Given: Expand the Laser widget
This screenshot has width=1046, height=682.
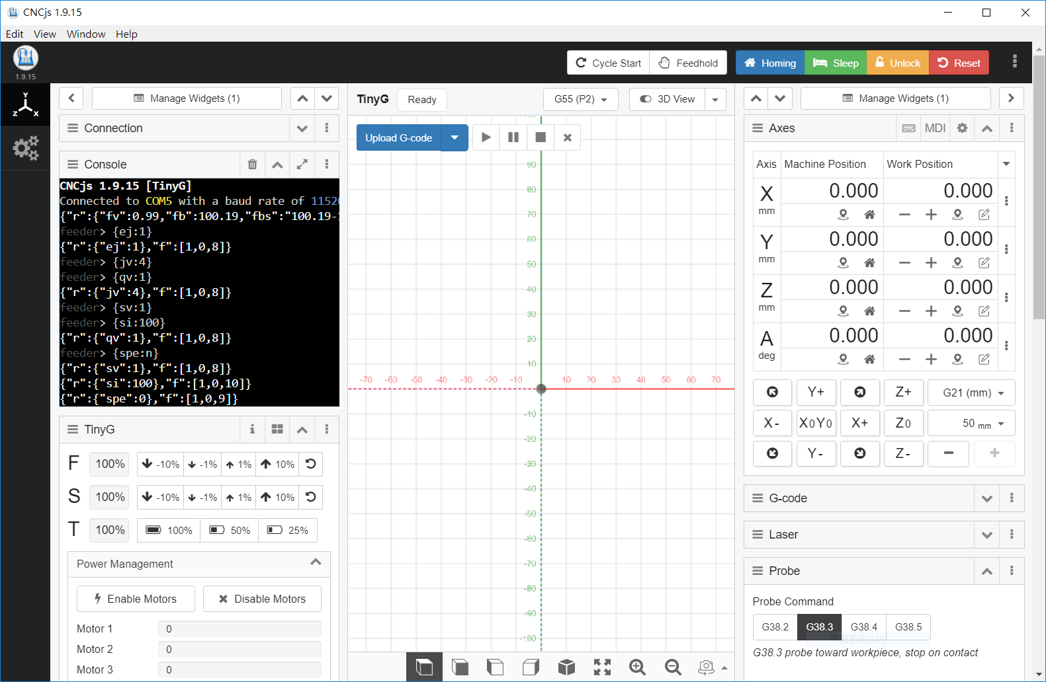Looking at the screenshot, I should pyautogui.click(x=986, y=535).
